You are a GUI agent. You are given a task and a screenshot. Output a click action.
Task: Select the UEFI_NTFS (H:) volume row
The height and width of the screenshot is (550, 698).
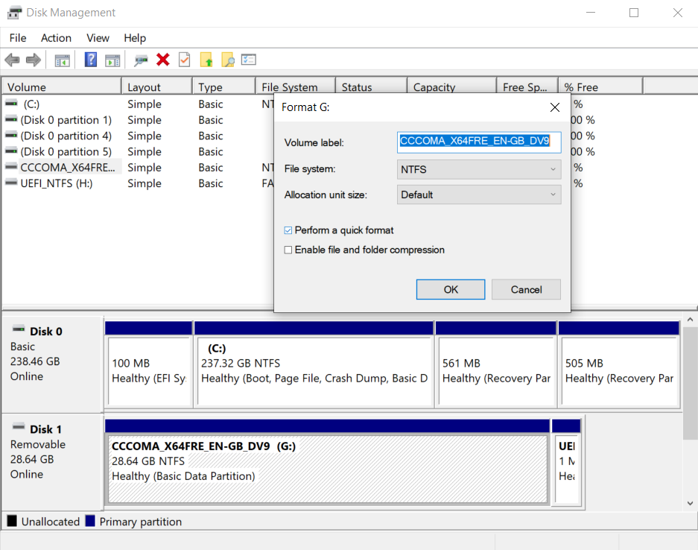(57, 183)
